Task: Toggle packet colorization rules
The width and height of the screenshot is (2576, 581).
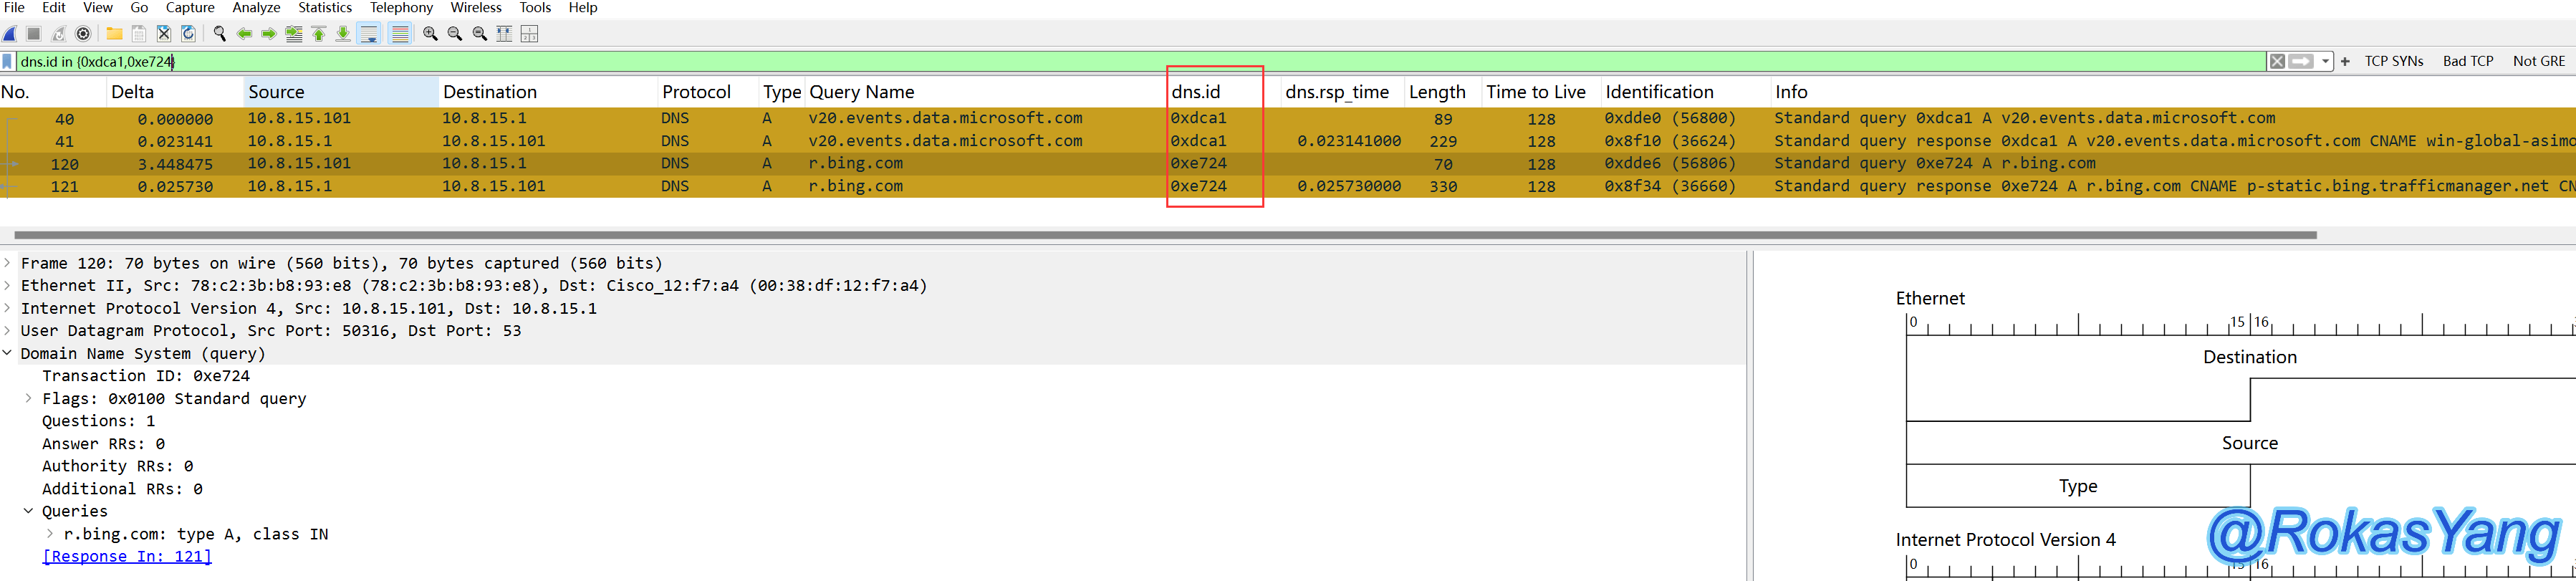Action: tap(400, 34)
